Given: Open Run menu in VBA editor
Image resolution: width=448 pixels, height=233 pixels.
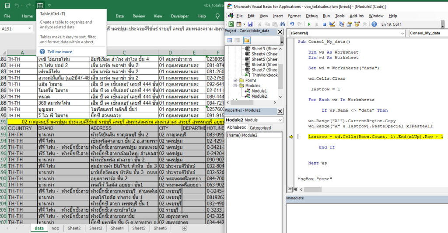Looking at the screenshot, I should click(326, 16).
